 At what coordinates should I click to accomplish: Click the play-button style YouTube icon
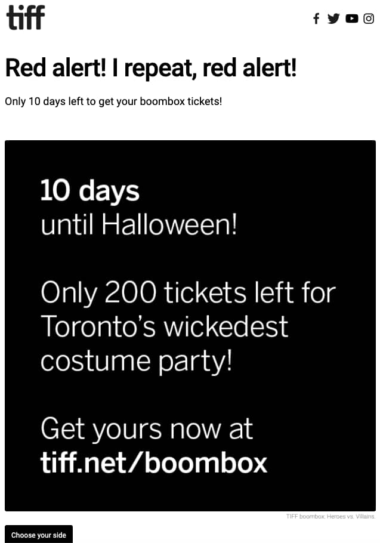tap(351, 18)
